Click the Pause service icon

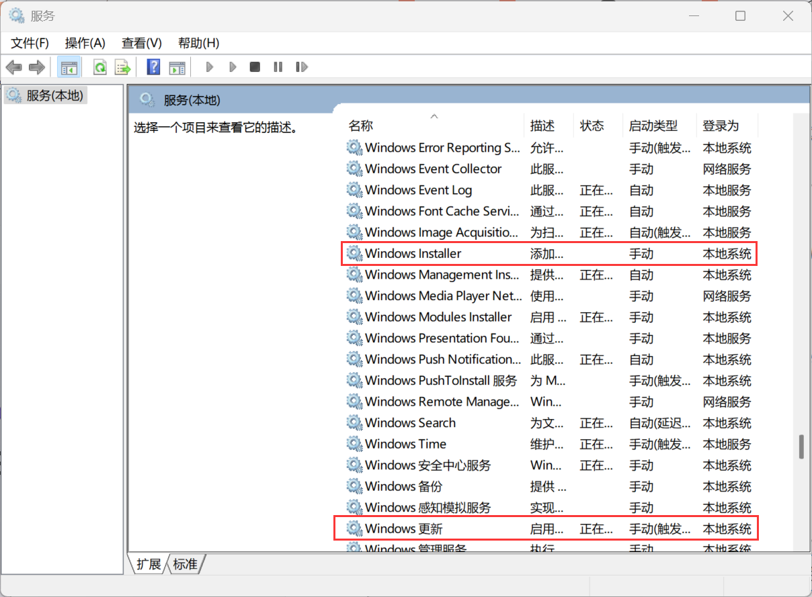coord(278,67)
